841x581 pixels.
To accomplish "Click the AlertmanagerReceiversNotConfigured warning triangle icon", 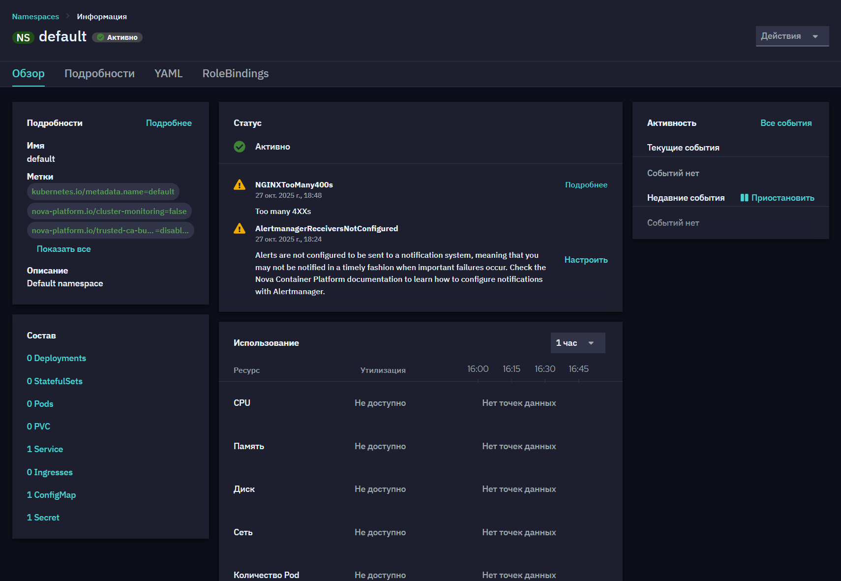I will coord(240,229).
